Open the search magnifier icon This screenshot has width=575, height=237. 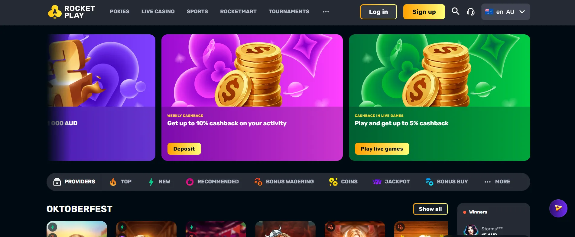(455, 11)
